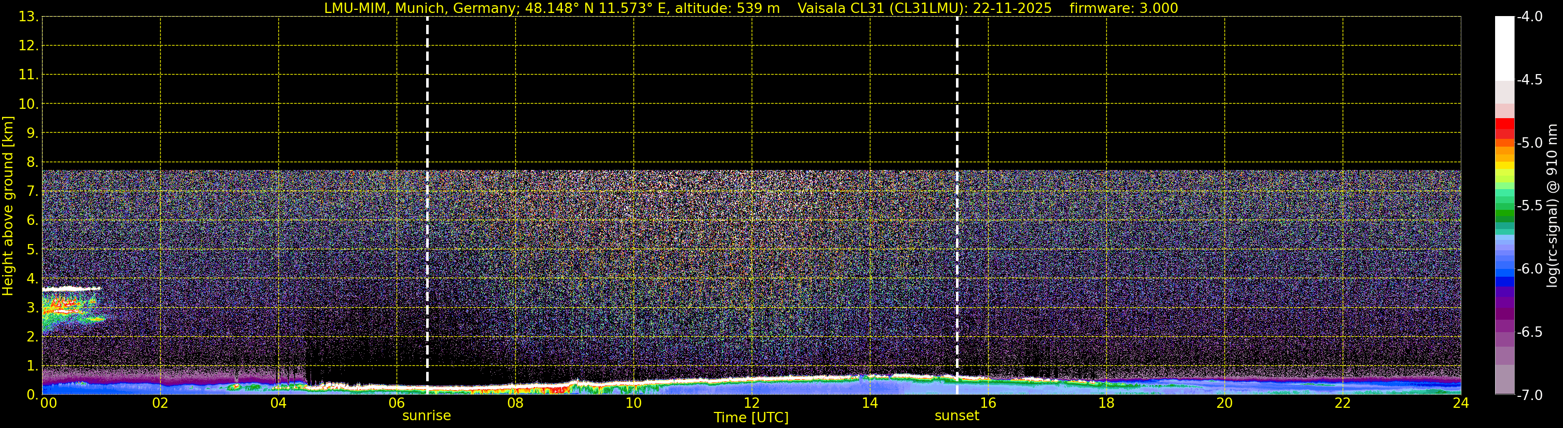
Task: Click the 'LMU-MIM, Munich, Germany' title text
Action: click(419, 8)
